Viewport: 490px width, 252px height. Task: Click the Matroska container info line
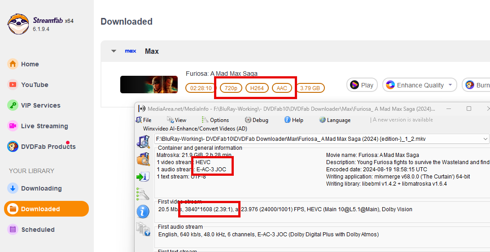pyautogui.click(x=194, y=155)
